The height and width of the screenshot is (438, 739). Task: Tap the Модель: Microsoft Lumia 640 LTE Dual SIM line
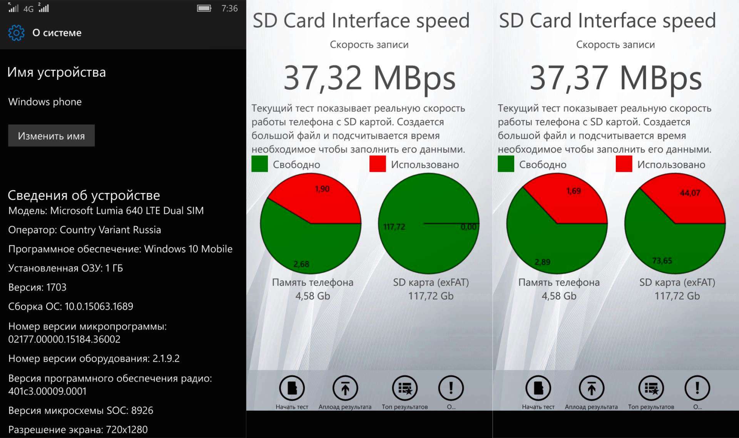coord(106,210)
